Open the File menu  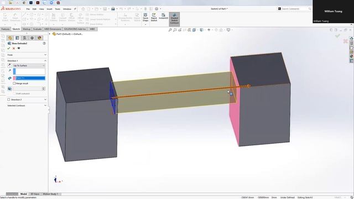[28, 9]
